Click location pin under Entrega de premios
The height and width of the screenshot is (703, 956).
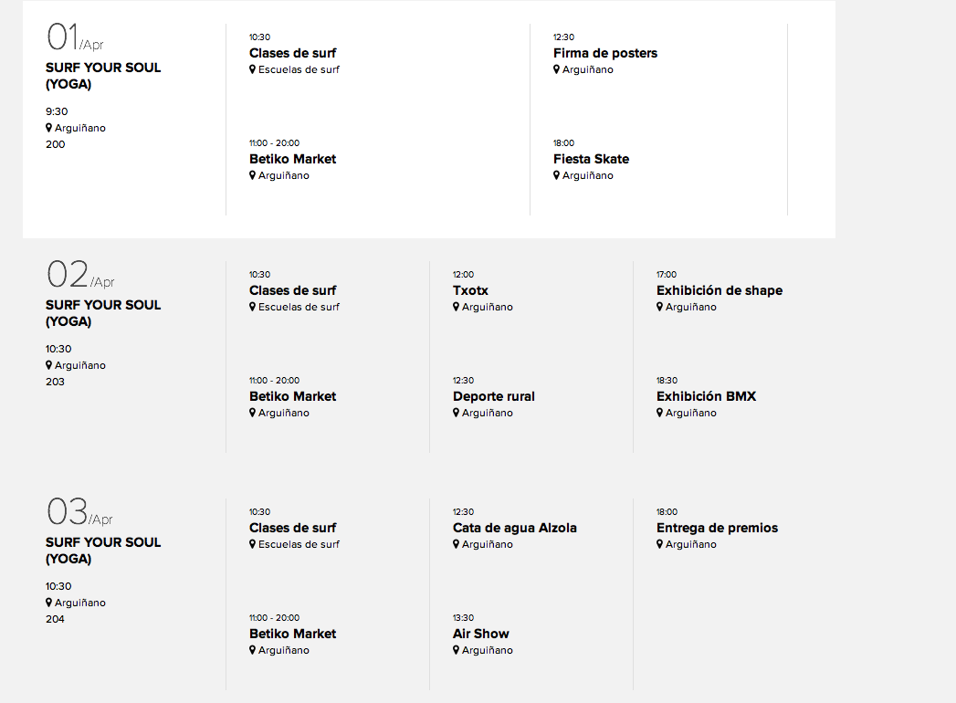tap(659, 544)
